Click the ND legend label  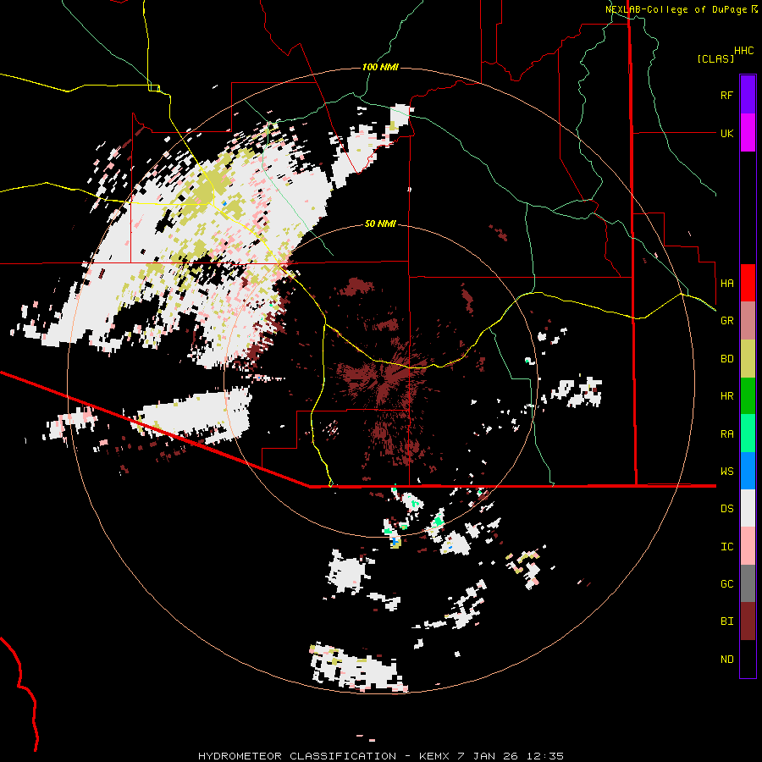pyautogui.click(x=726, y=660)
